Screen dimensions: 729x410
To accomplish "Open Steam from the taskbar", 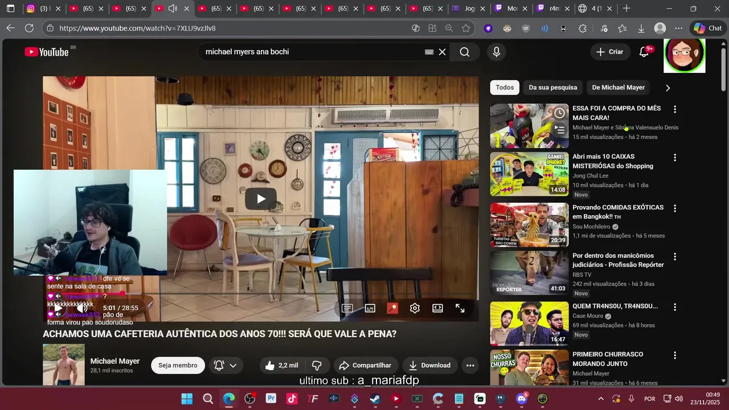I will tap(375, 399).
